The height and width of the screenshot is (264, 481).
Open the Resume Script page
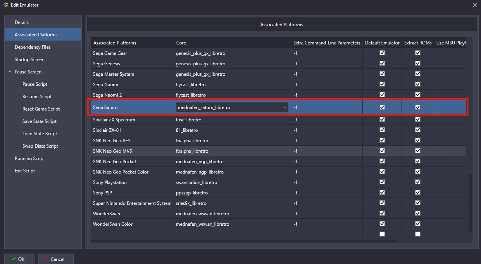click(43, 97)
